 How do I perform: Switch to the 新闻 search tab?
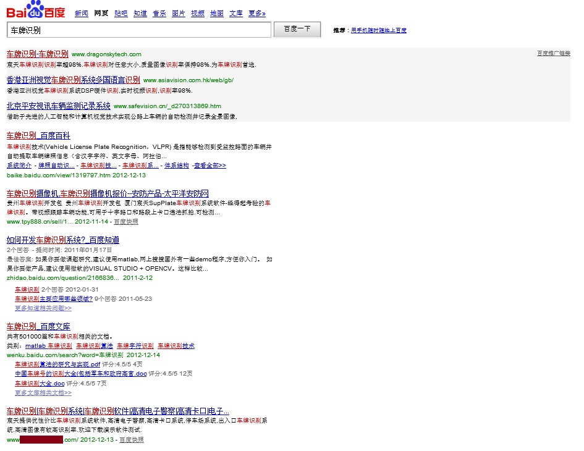point(81,13)
